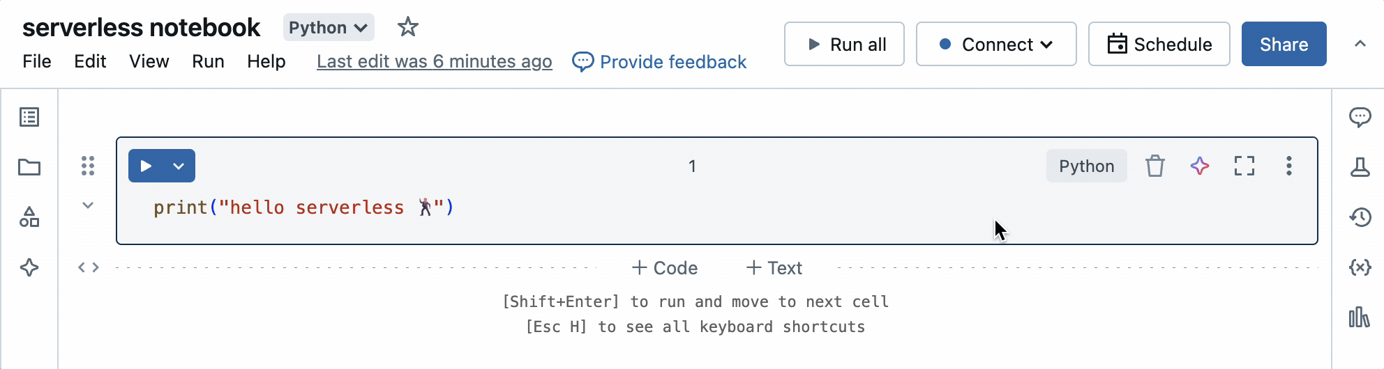
Task: Expand cell to fullscreen focus mode
Action: coord(1244,166)
